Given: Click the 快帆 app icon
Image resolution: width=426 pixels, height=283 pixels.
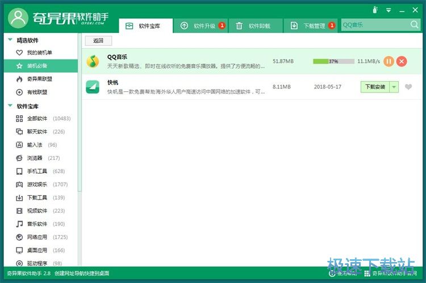Looking at the screenshot, I should pos(93,87).
